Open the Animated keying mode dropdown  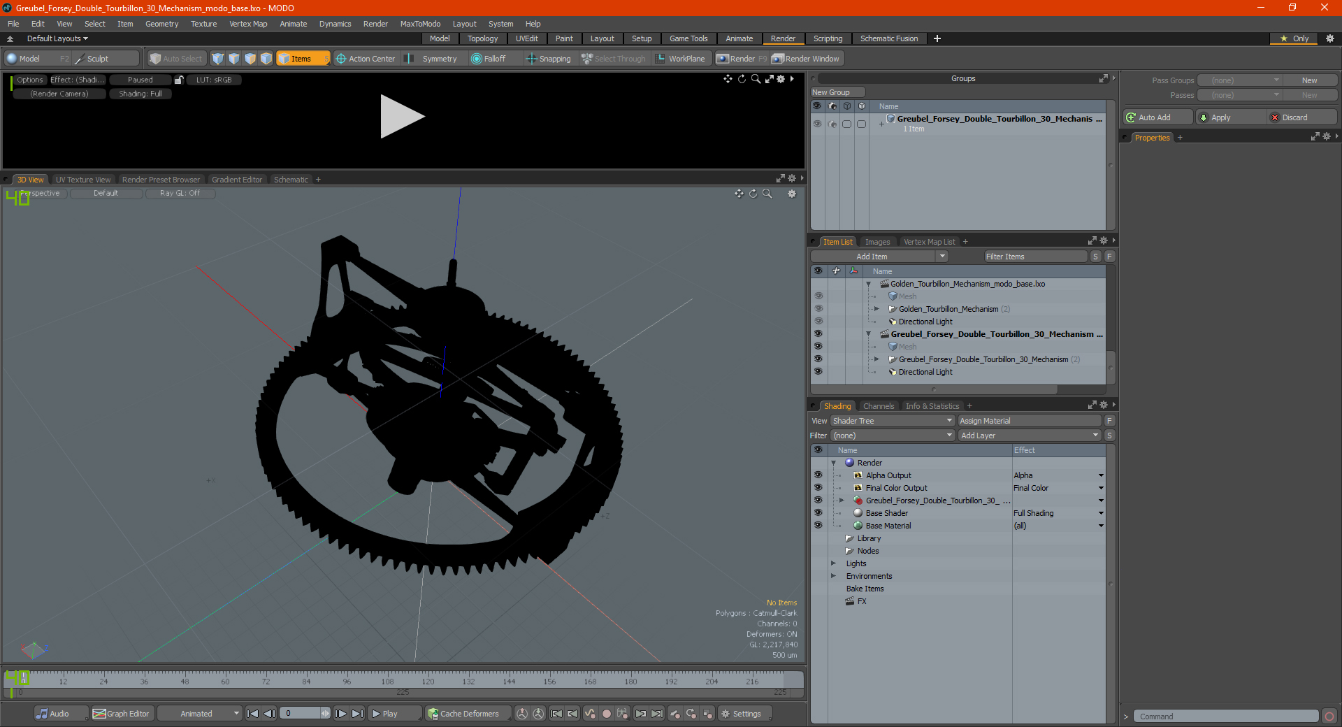[x=200, y=714]
